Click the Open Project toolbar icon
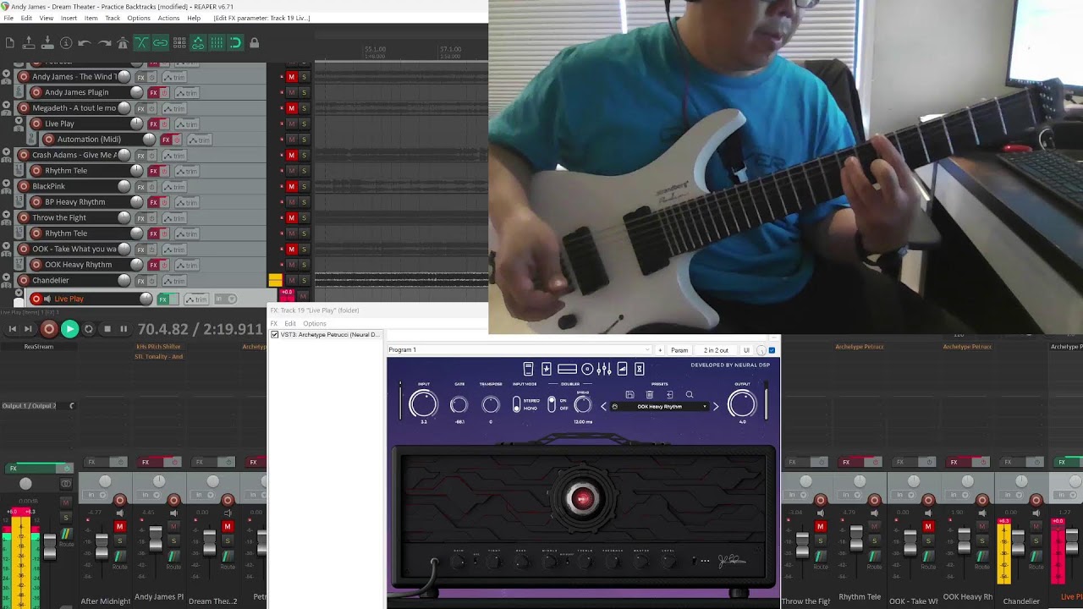The width and height of the screenshot is (1083, 609). click(29, 42)
